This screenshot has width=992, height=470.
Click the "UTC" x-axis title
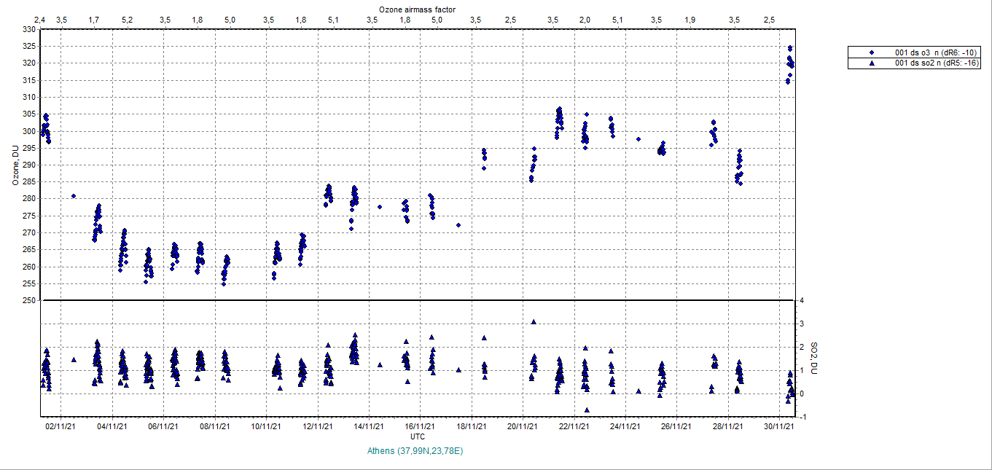click(x=418, y=436)
